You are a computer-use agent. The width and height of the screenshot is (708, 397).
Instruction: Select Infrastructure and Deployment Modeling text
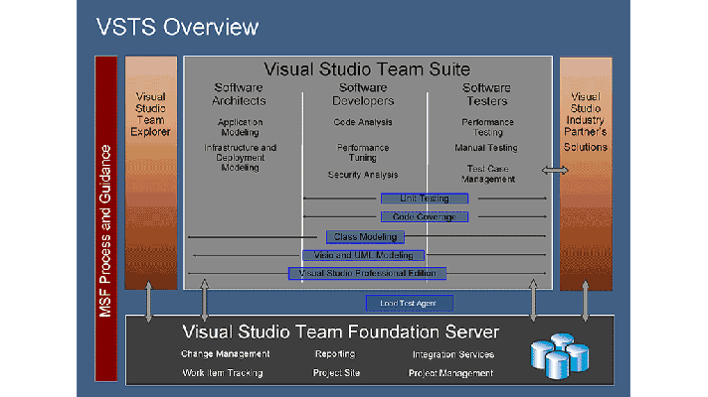click(241, 157)
